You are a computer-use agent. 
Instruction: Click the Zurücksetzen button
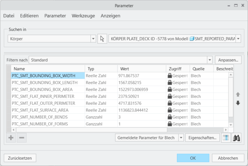(20, 158)
